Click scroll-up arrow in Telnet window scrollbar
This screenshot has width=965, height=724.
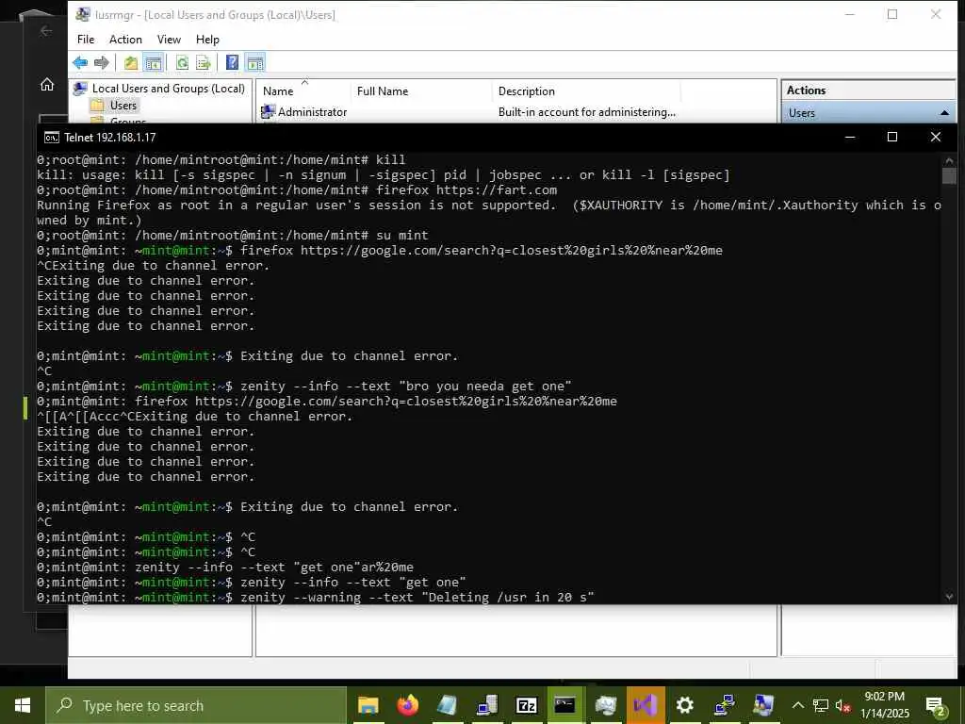(x=948, y=160)
